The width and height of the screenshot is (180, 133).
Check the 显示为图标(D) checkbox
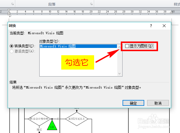[x=127, y=46]
